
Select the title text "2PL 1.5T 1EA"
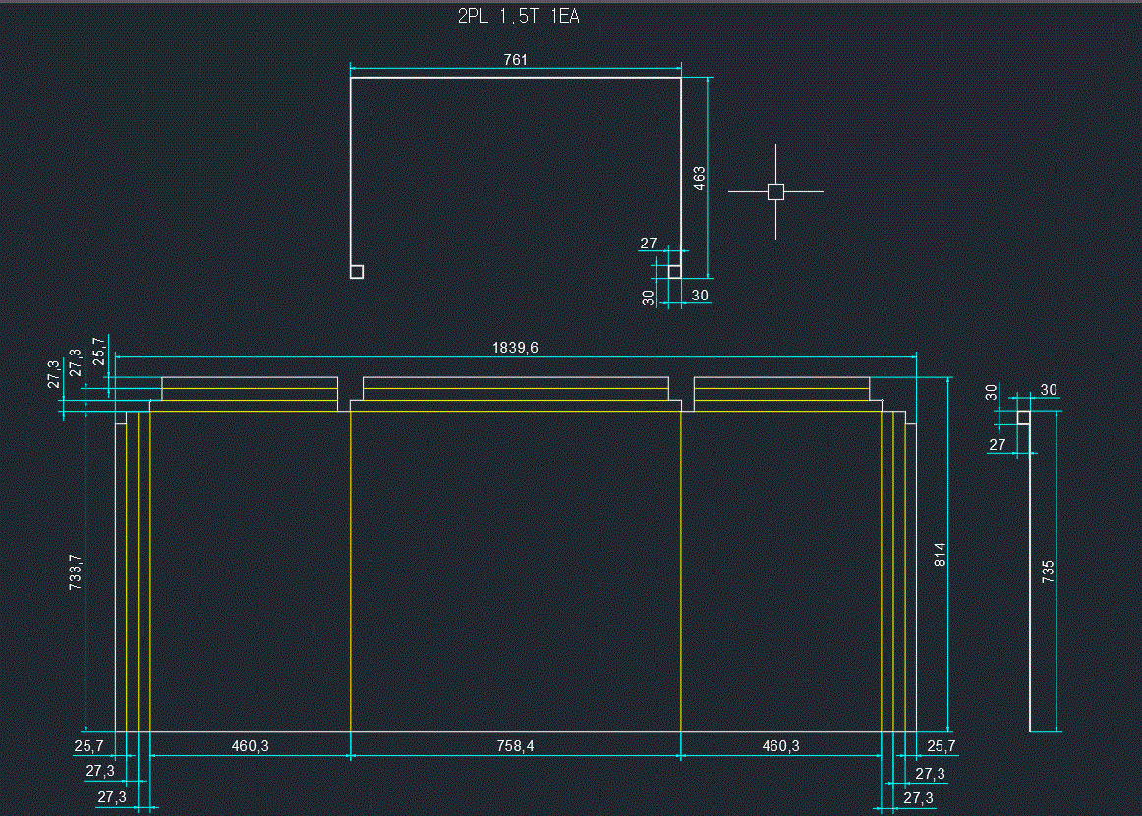518,17
